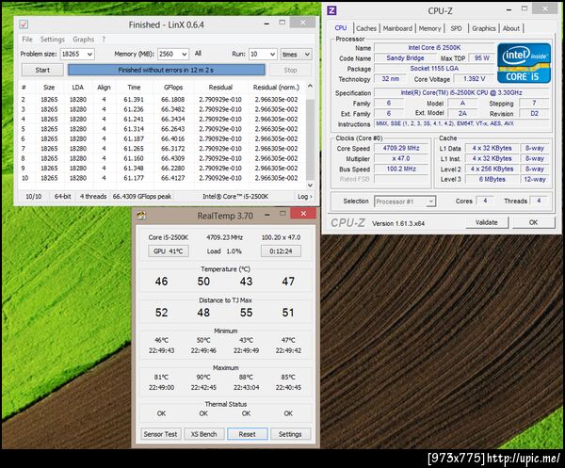Click the LDA column header in LinX
The width and height of the screenshot is (565, 468).
(77, 88)
